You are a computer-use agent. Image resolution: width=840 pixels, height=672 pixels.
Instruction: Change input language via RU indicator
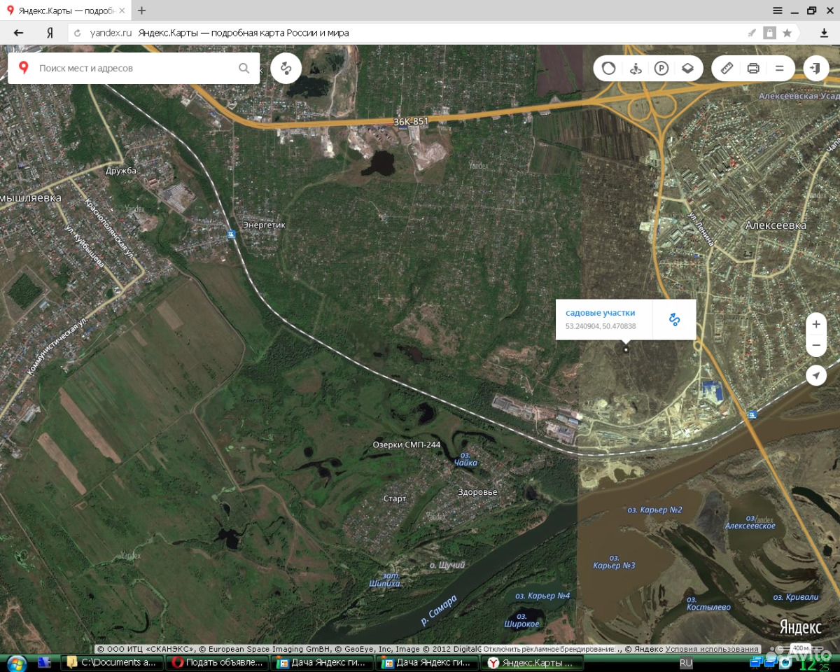(686, 662)
